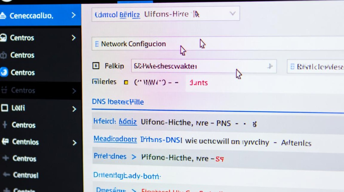Switch to the DNS IbetectHille tab
Screen dimensions: 344x192
pos(118,102)
